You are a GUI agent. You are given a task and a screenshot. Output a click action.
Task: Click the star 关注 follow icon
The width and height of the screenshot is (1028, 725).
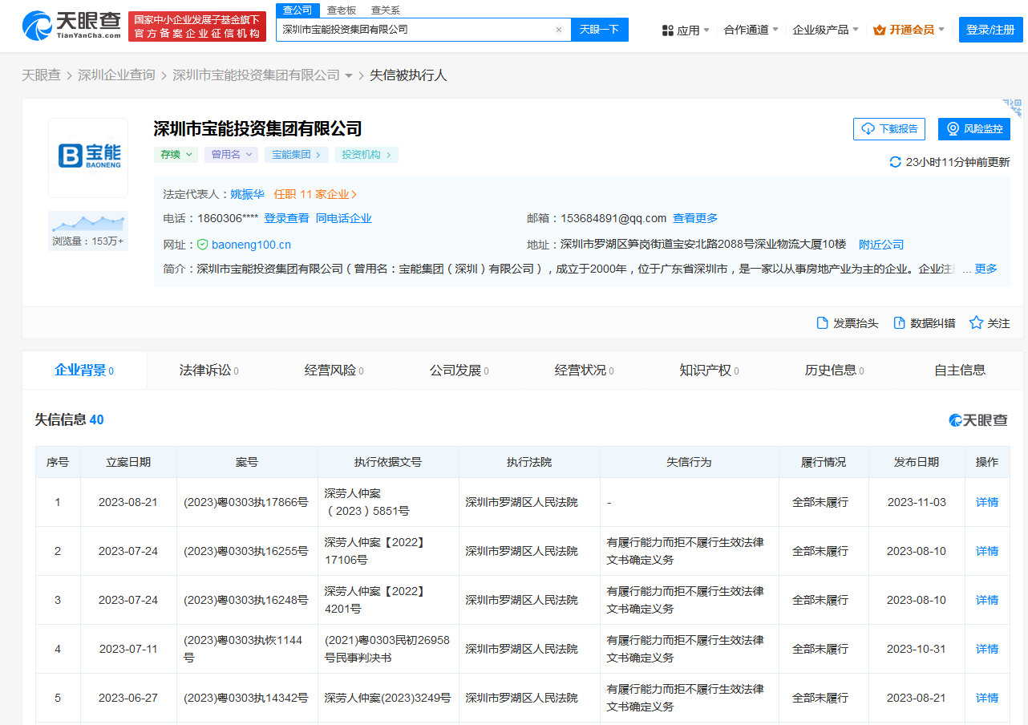click(x=976, y=323)
